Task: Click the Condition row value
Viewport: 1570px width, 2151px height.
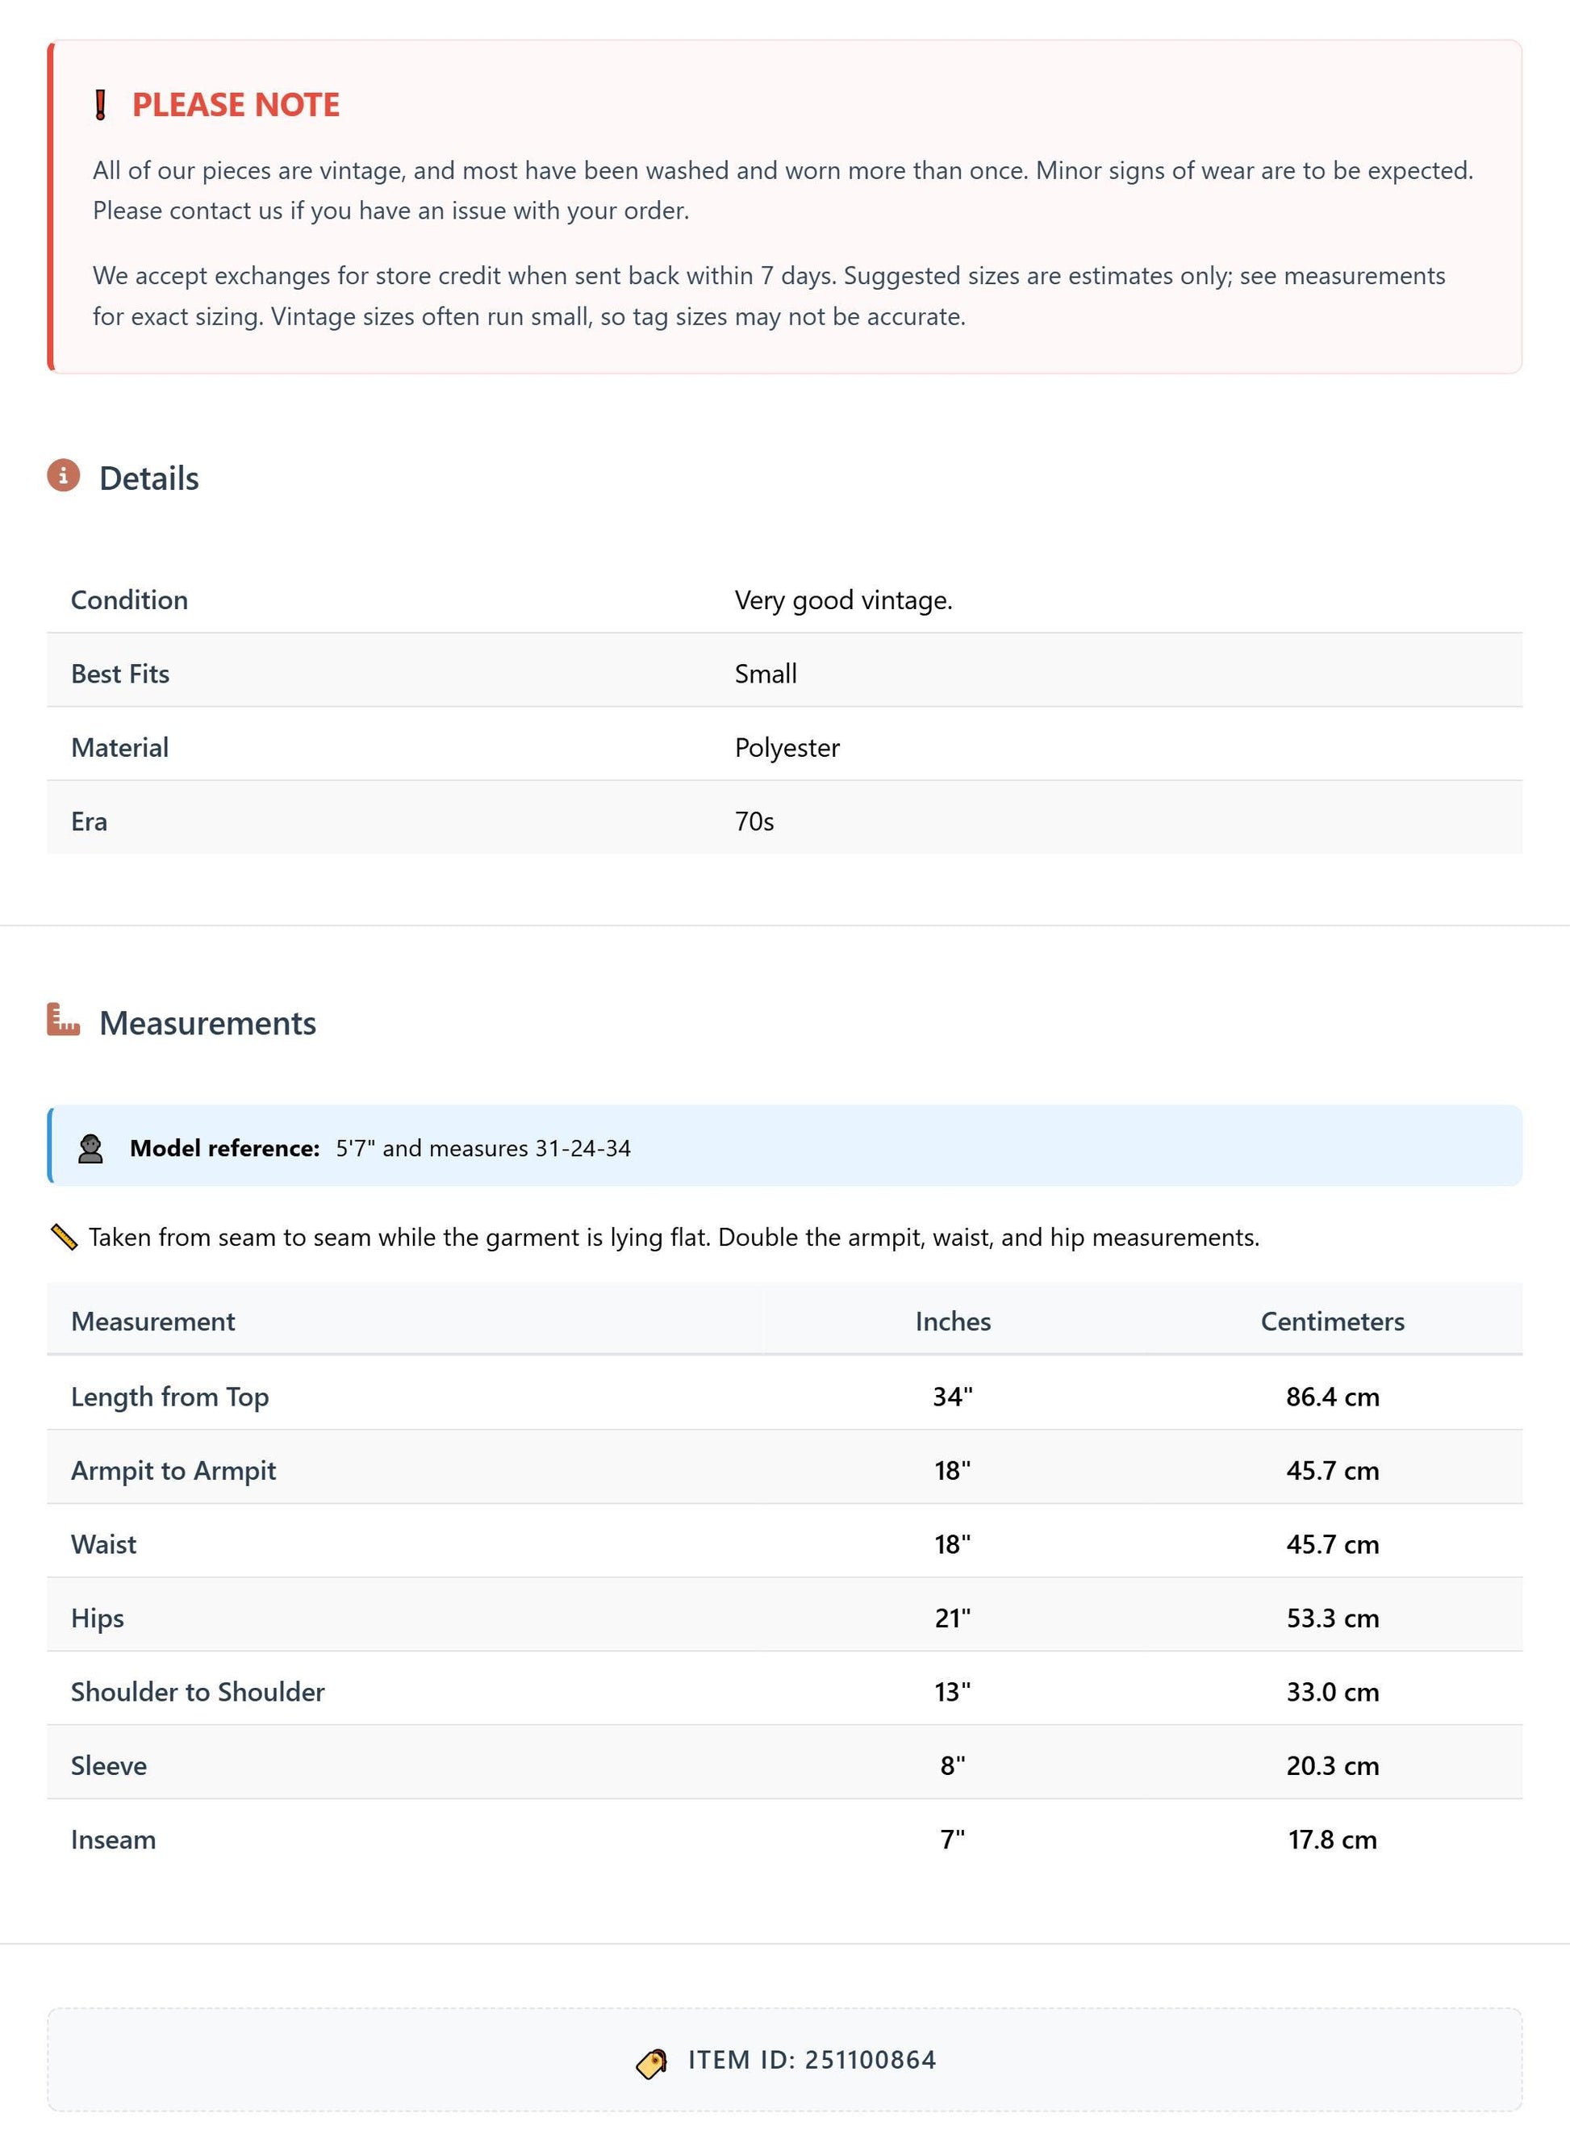Action: pyautogui.click(x=844, y=599)
